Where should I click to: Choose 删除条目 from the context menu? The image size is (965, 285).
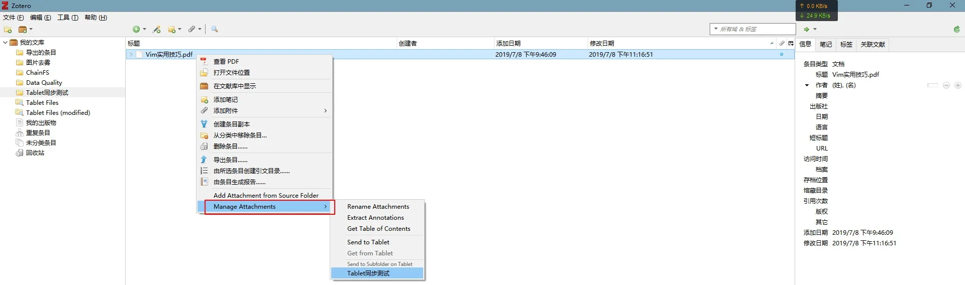coord(265,147)
